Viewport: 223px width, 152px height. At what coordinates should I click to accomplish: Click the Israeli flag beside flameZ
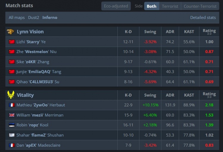pos(12,135)
